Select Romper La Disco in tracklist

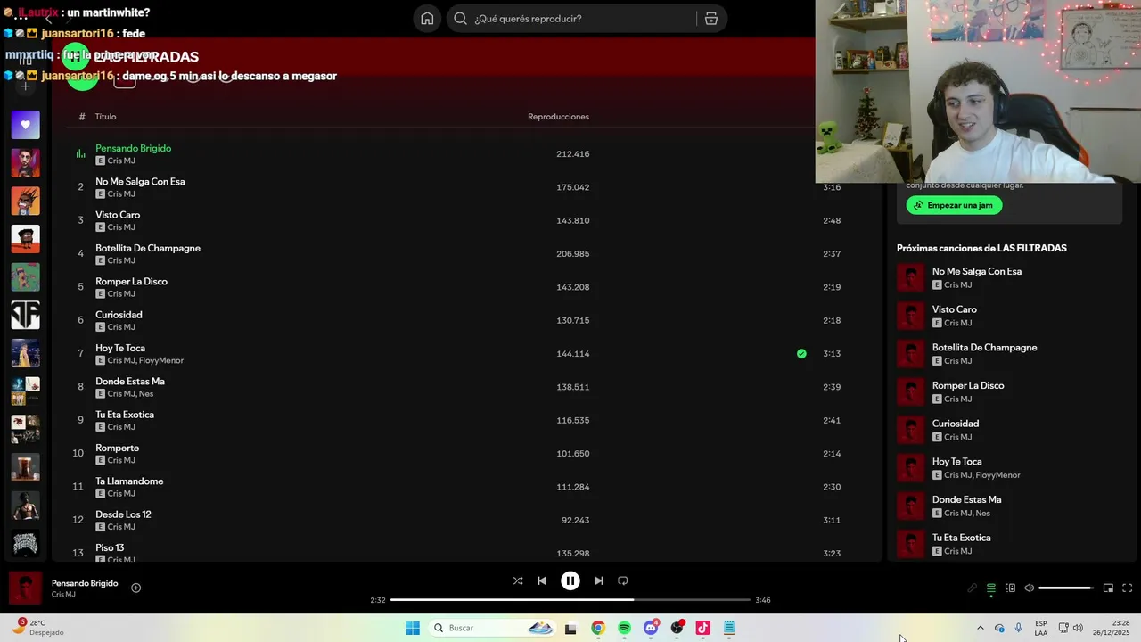pyautogui.click(x=131, y=282)
